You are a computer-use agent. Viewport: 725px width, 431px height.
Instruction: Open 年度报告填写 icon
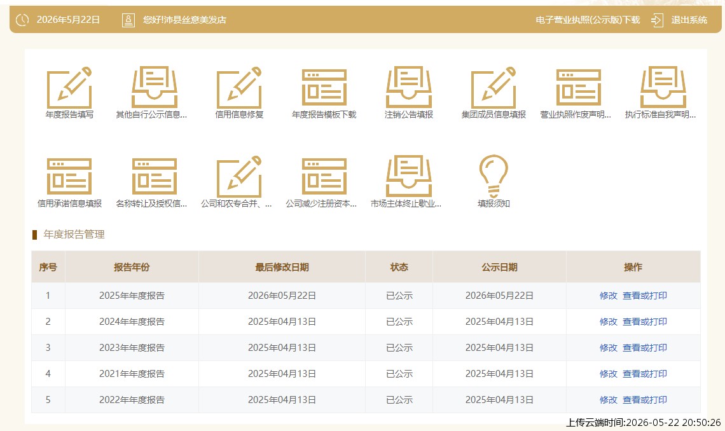69,88
